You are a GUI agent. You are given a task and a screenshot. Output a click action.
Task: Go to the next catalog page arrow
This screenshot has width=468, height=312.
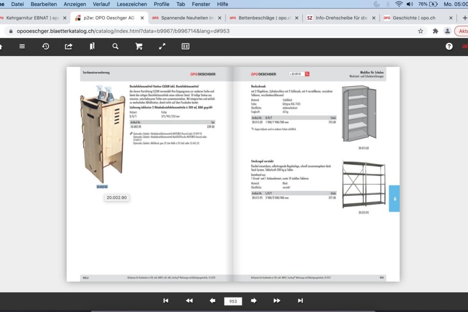pyautogui.click(x=254, y=301)
